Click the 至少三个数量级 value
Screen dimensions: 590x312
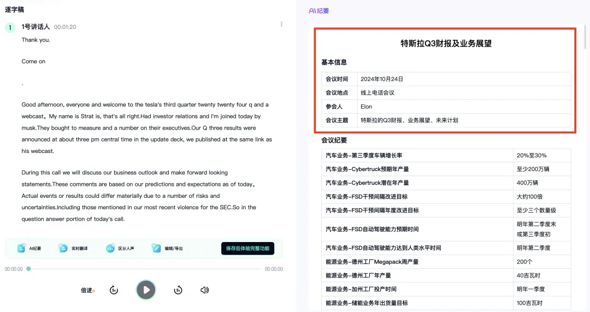pos(536,210)
